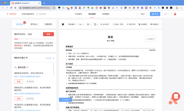Image resolution: width=184 pixels, height=111 pixels.
Task: Switch to the 预览编辑 tab
Action: click(x=92, y=14)
